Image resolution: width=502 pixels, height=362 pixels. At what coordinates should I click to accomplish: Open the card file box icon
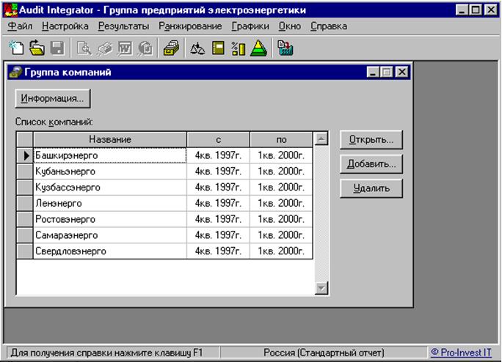pyautogui.click(x=171, y=48)
